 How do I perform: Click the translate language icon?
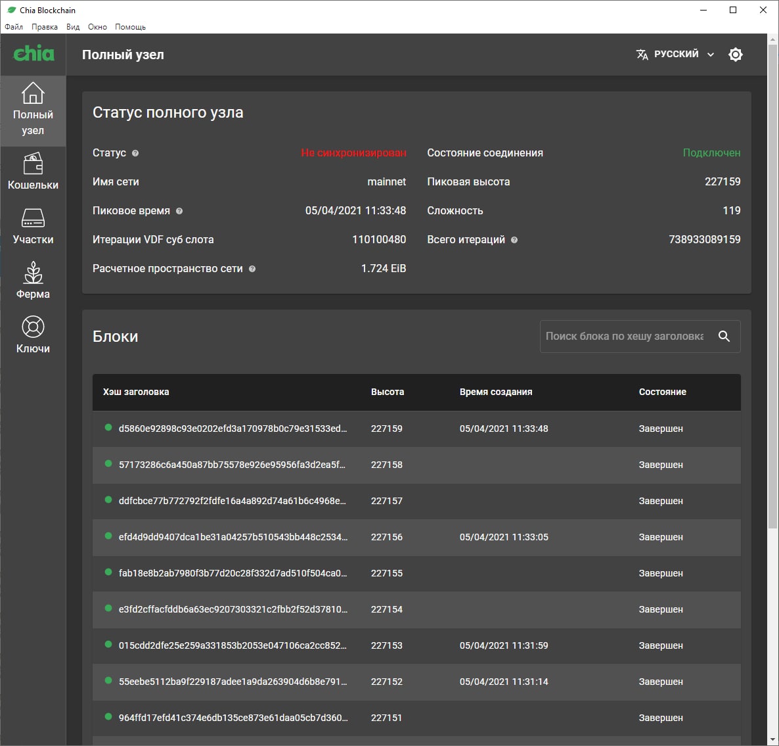tap(642, 54)
